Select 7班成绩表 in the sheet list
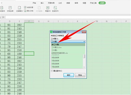Image resolution: width=131 pixels, height=95 pixels. 67,67
